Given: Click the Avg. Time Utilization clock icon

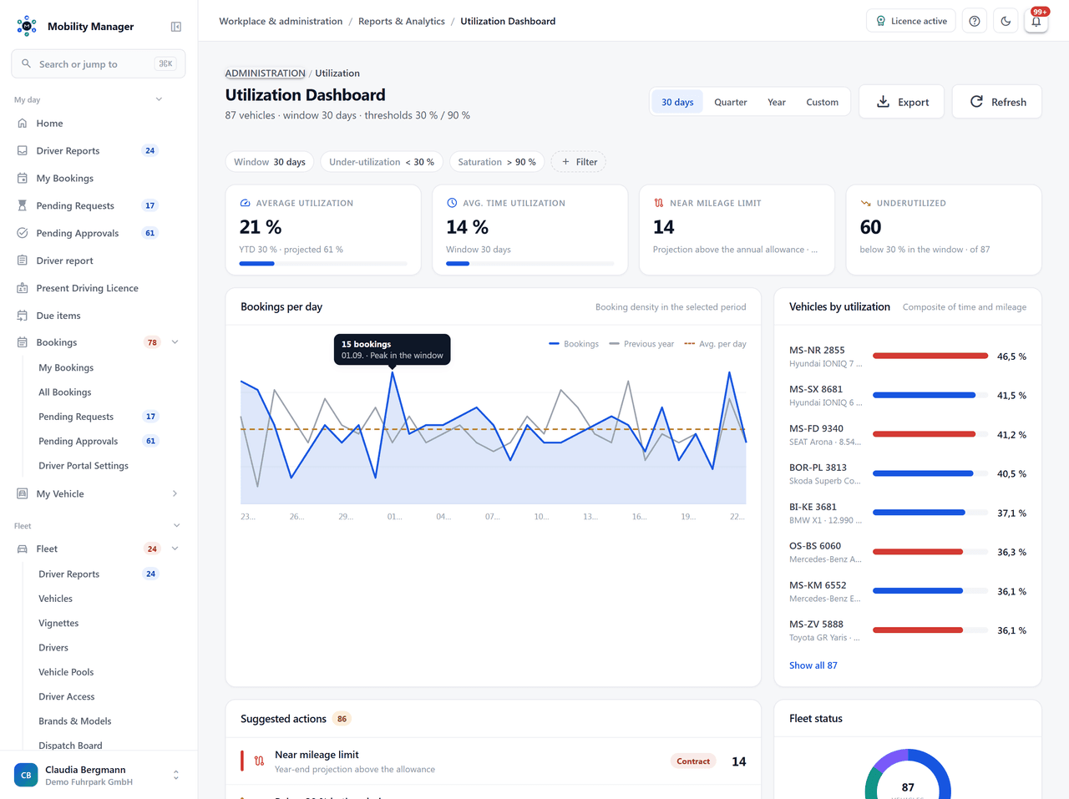Looking at the screenshot, I should coord(452,204).
